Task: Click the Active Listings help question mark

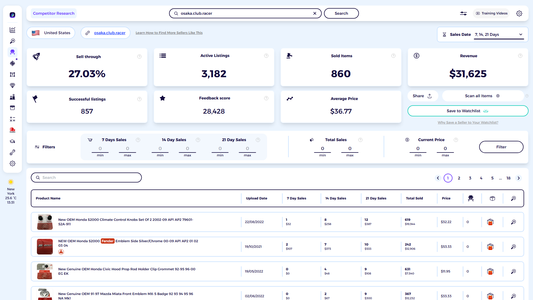Action: 266,56
